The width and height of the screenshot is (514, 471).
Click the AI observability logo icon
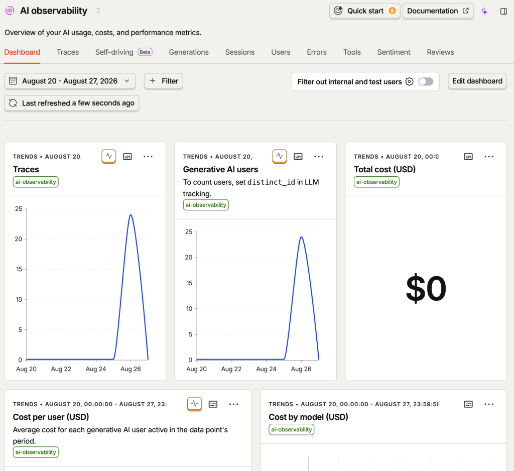tap(10, 11)
